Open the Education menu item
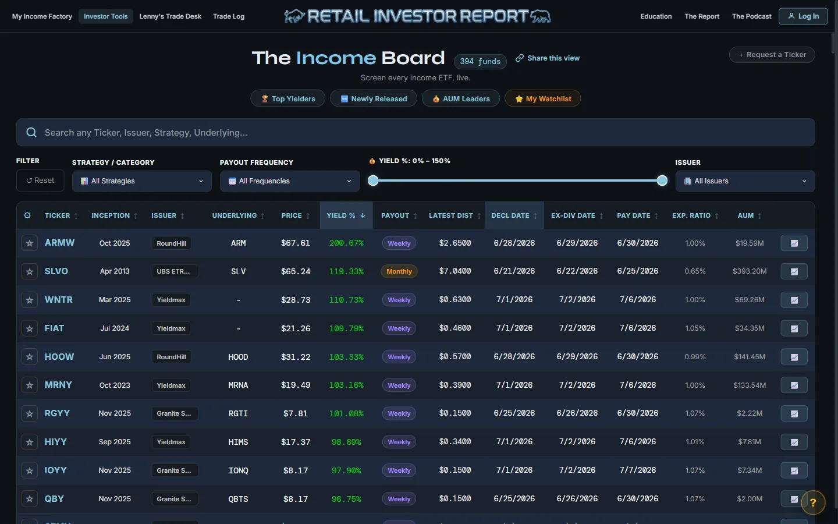838x524 pixels. pos(656,16)
